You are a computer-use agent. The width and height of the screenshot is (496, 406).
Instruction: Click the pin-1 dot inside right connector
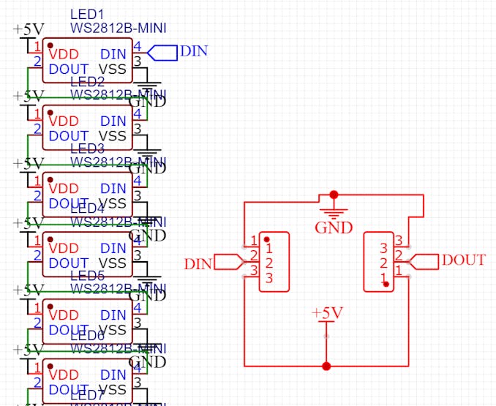click(x=386, y=285)
